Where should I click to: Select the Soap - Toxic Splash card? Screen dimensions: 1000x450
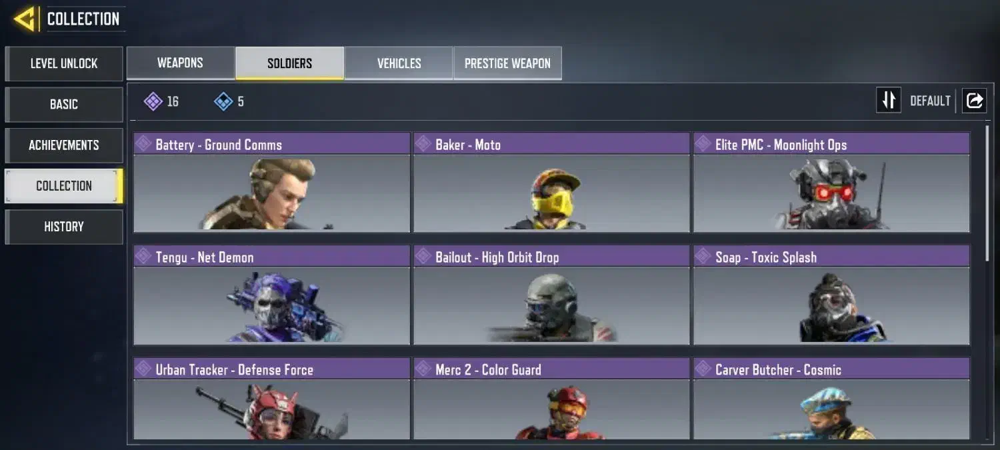[831, 295]
